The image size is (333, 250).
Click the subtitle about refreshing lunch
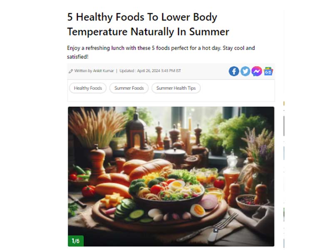coord(161,52)
